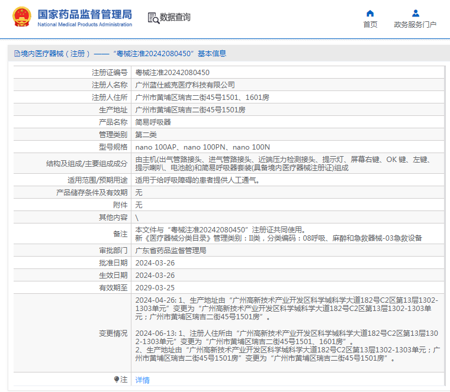Click the 产品储存条件及有效期 label
The width and height of the screenshot is (450, 392).
pyautogui.click(x=92, y=192)
